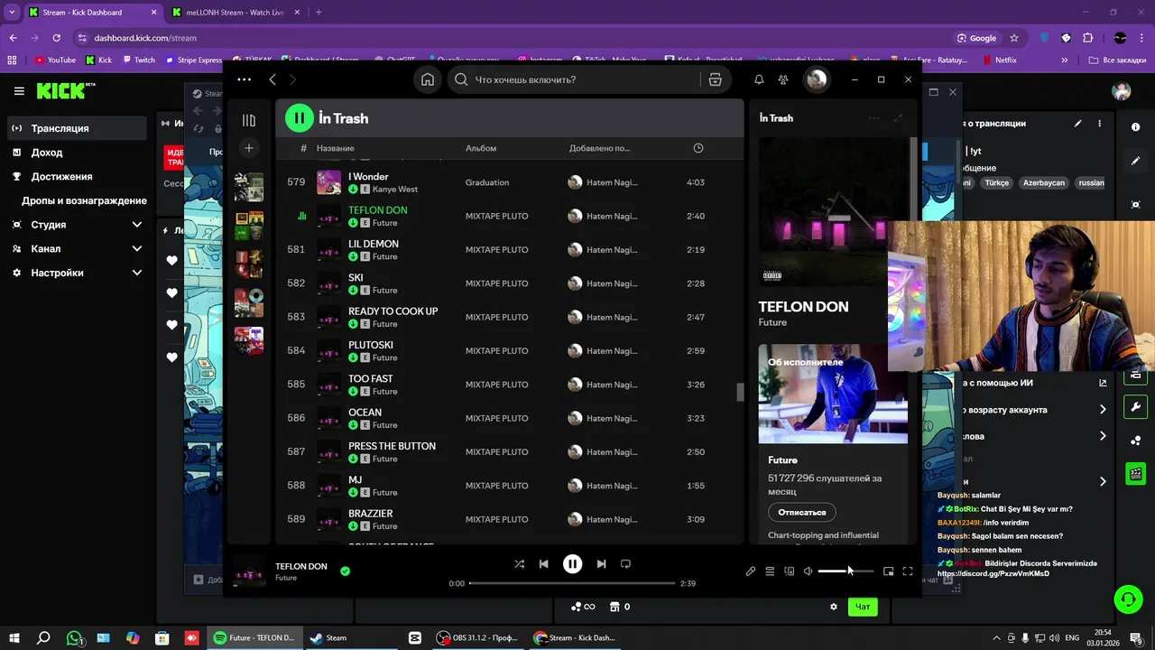Select the track READY TO COOK UP

point(509,317)
